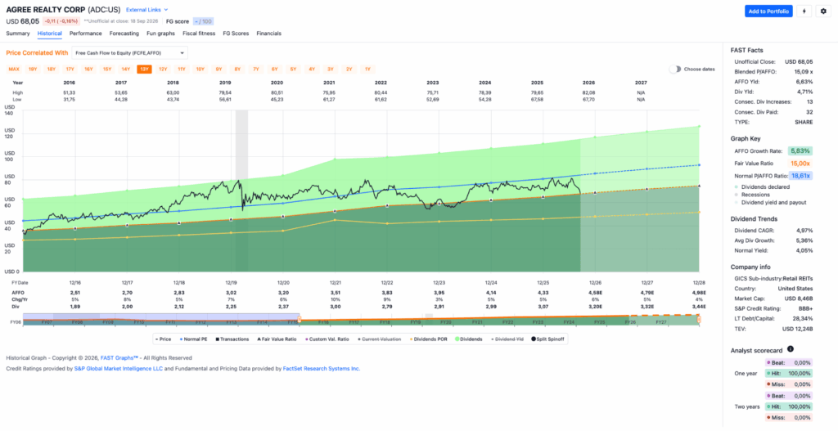Image resolution: width=838 pixels, height=431 pixels.
Task: Click the lightning bolt icon button
Action: coord(804,11)
